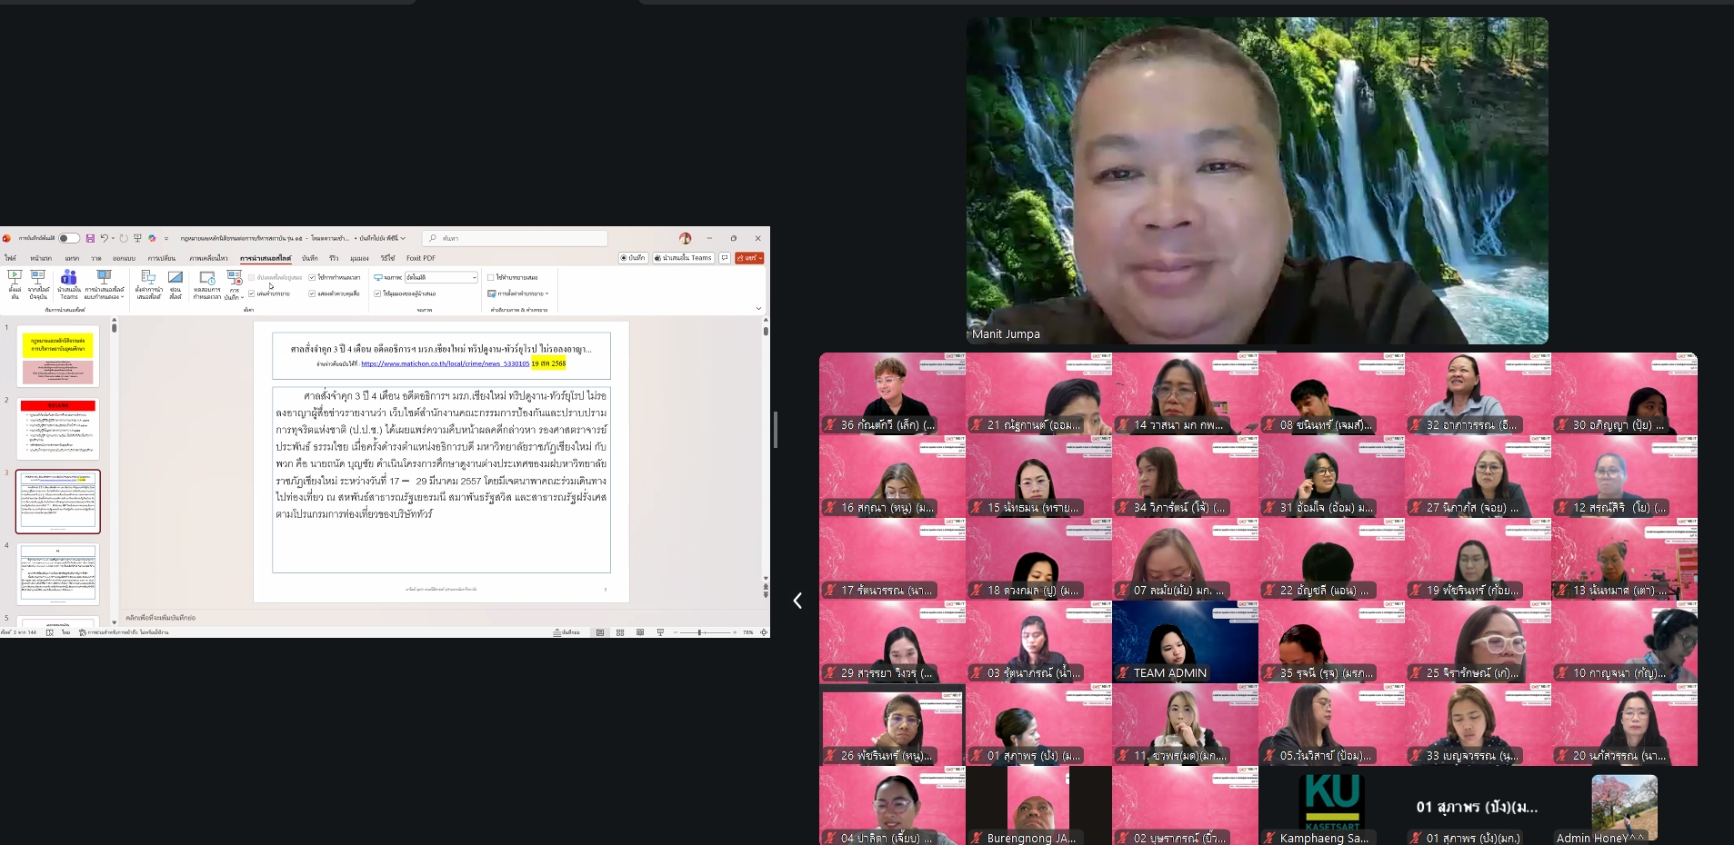The image size is (1734, 845).
Task: Click Present in Teams ribbon icon
Action: (x=68, y=282)
